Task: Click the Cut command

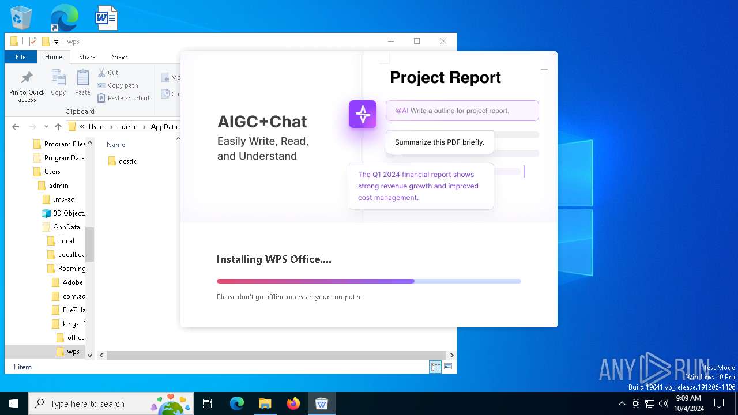Action: tap(108, 73)
